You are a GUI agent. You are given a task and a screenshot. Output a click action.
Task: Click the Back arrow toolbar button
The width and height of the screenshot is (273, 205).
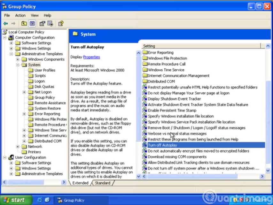point(5,24)
